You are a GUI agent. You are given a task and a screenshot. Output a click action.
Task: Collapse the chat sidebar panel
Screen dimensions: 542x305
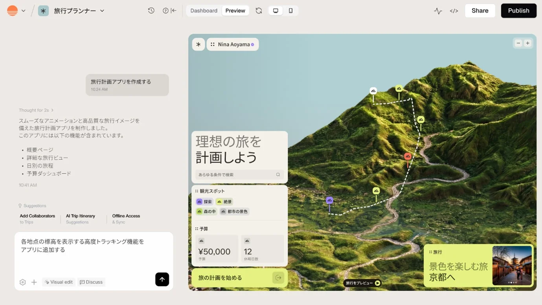coord(173,11)
